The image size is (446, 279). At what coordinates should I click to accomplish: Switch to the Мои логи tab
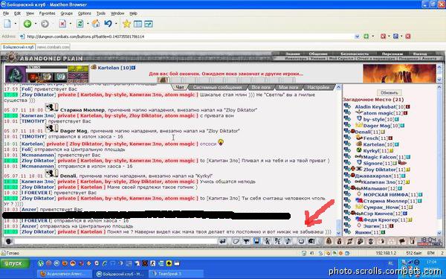(288, 87)
